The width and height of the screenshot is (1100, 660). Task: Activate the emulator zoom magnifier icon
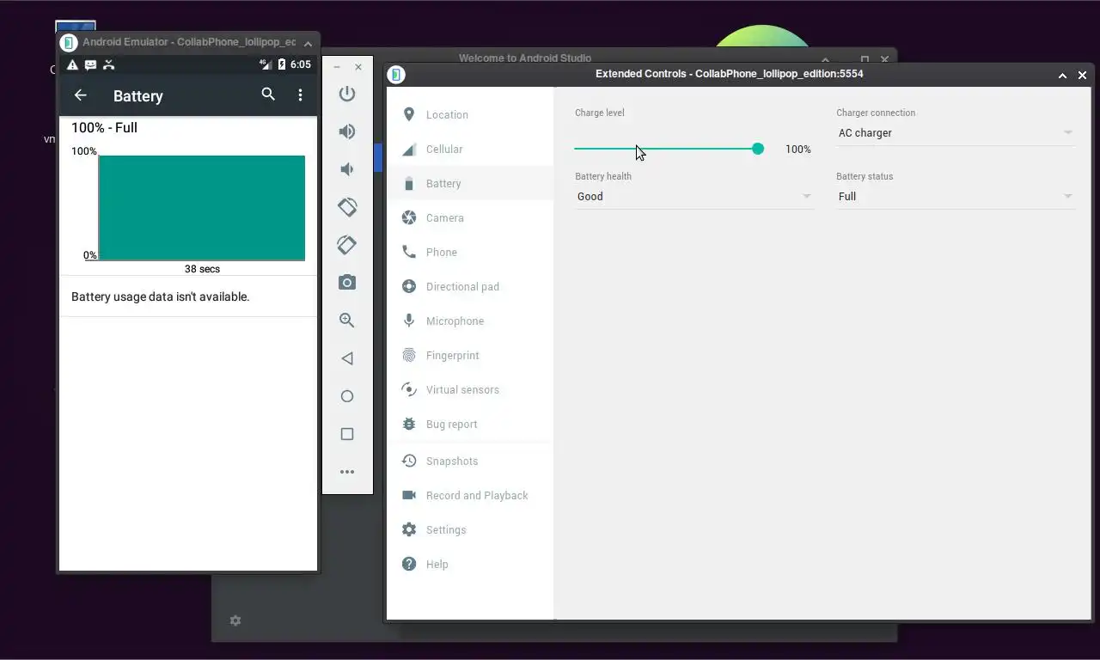(x=347, y=321)
